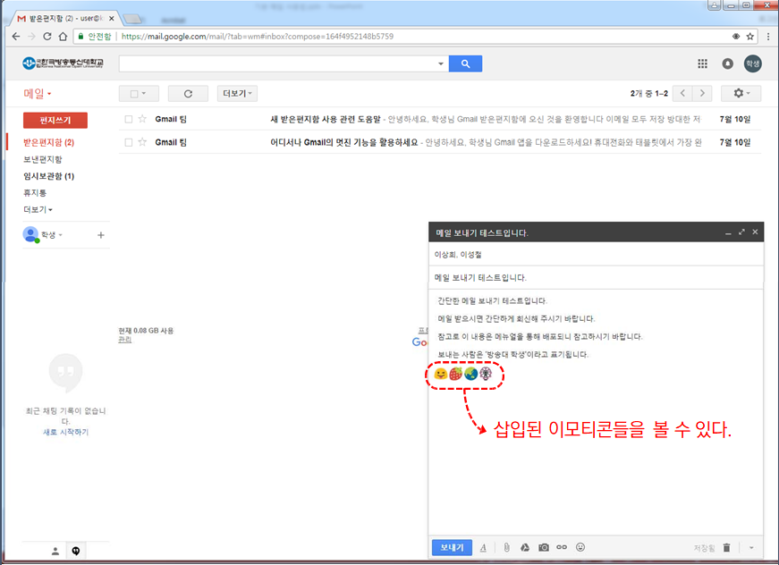Open the 받은편지함 (2) folder
The width and height of the screenshot is (779, 565).
[48, 142]
